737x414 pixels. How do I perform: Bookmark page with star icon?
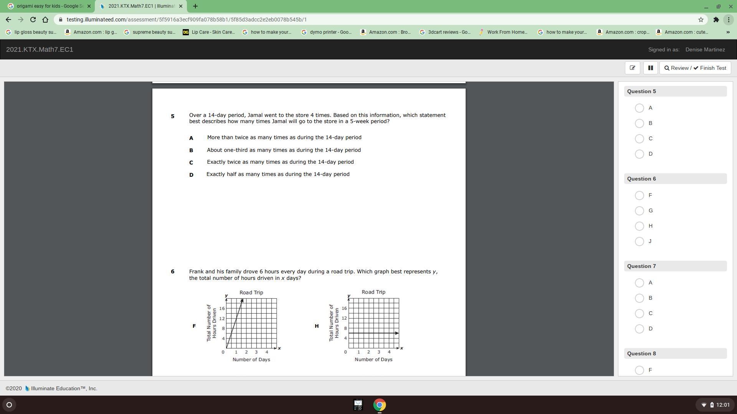tap(701, 20)
